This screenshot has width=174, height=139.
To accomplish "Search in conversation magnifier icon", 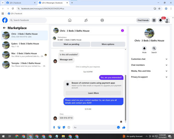I will point(154,48).
